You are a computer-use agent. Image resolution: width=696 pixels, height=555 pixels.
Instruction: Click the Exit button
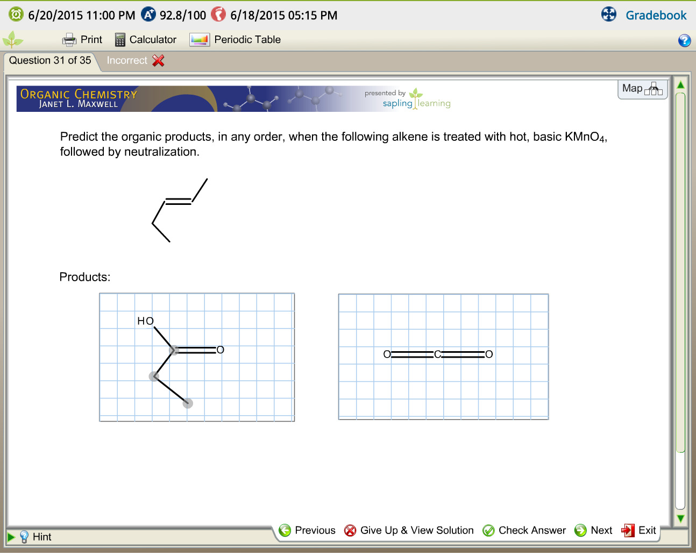(638, 530)
